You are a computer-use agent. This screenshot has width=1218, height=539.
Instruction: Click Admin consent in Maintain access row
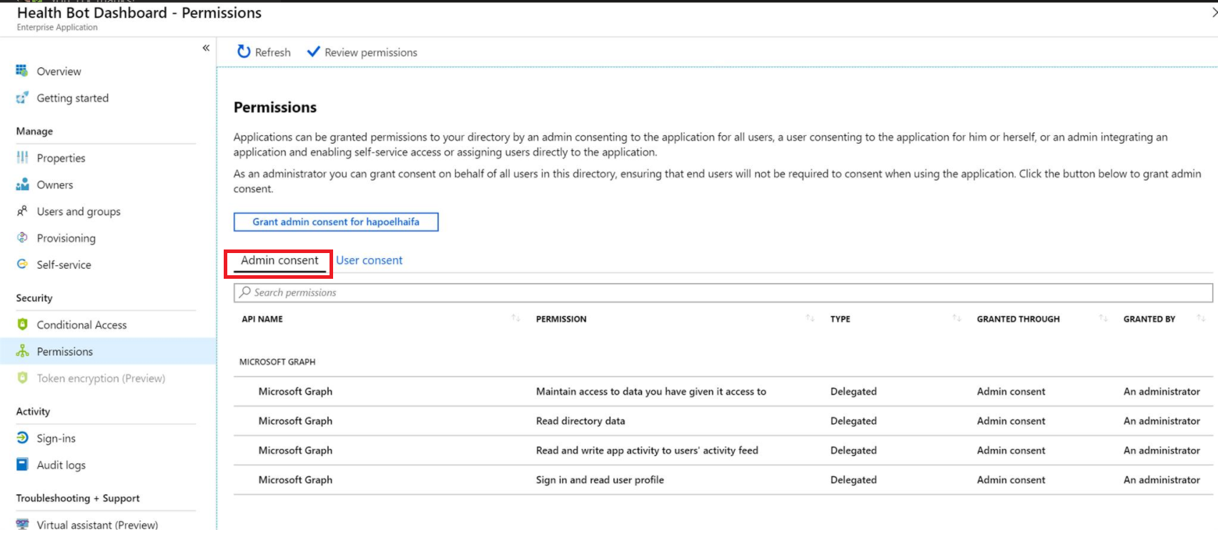pos(1011,391)
